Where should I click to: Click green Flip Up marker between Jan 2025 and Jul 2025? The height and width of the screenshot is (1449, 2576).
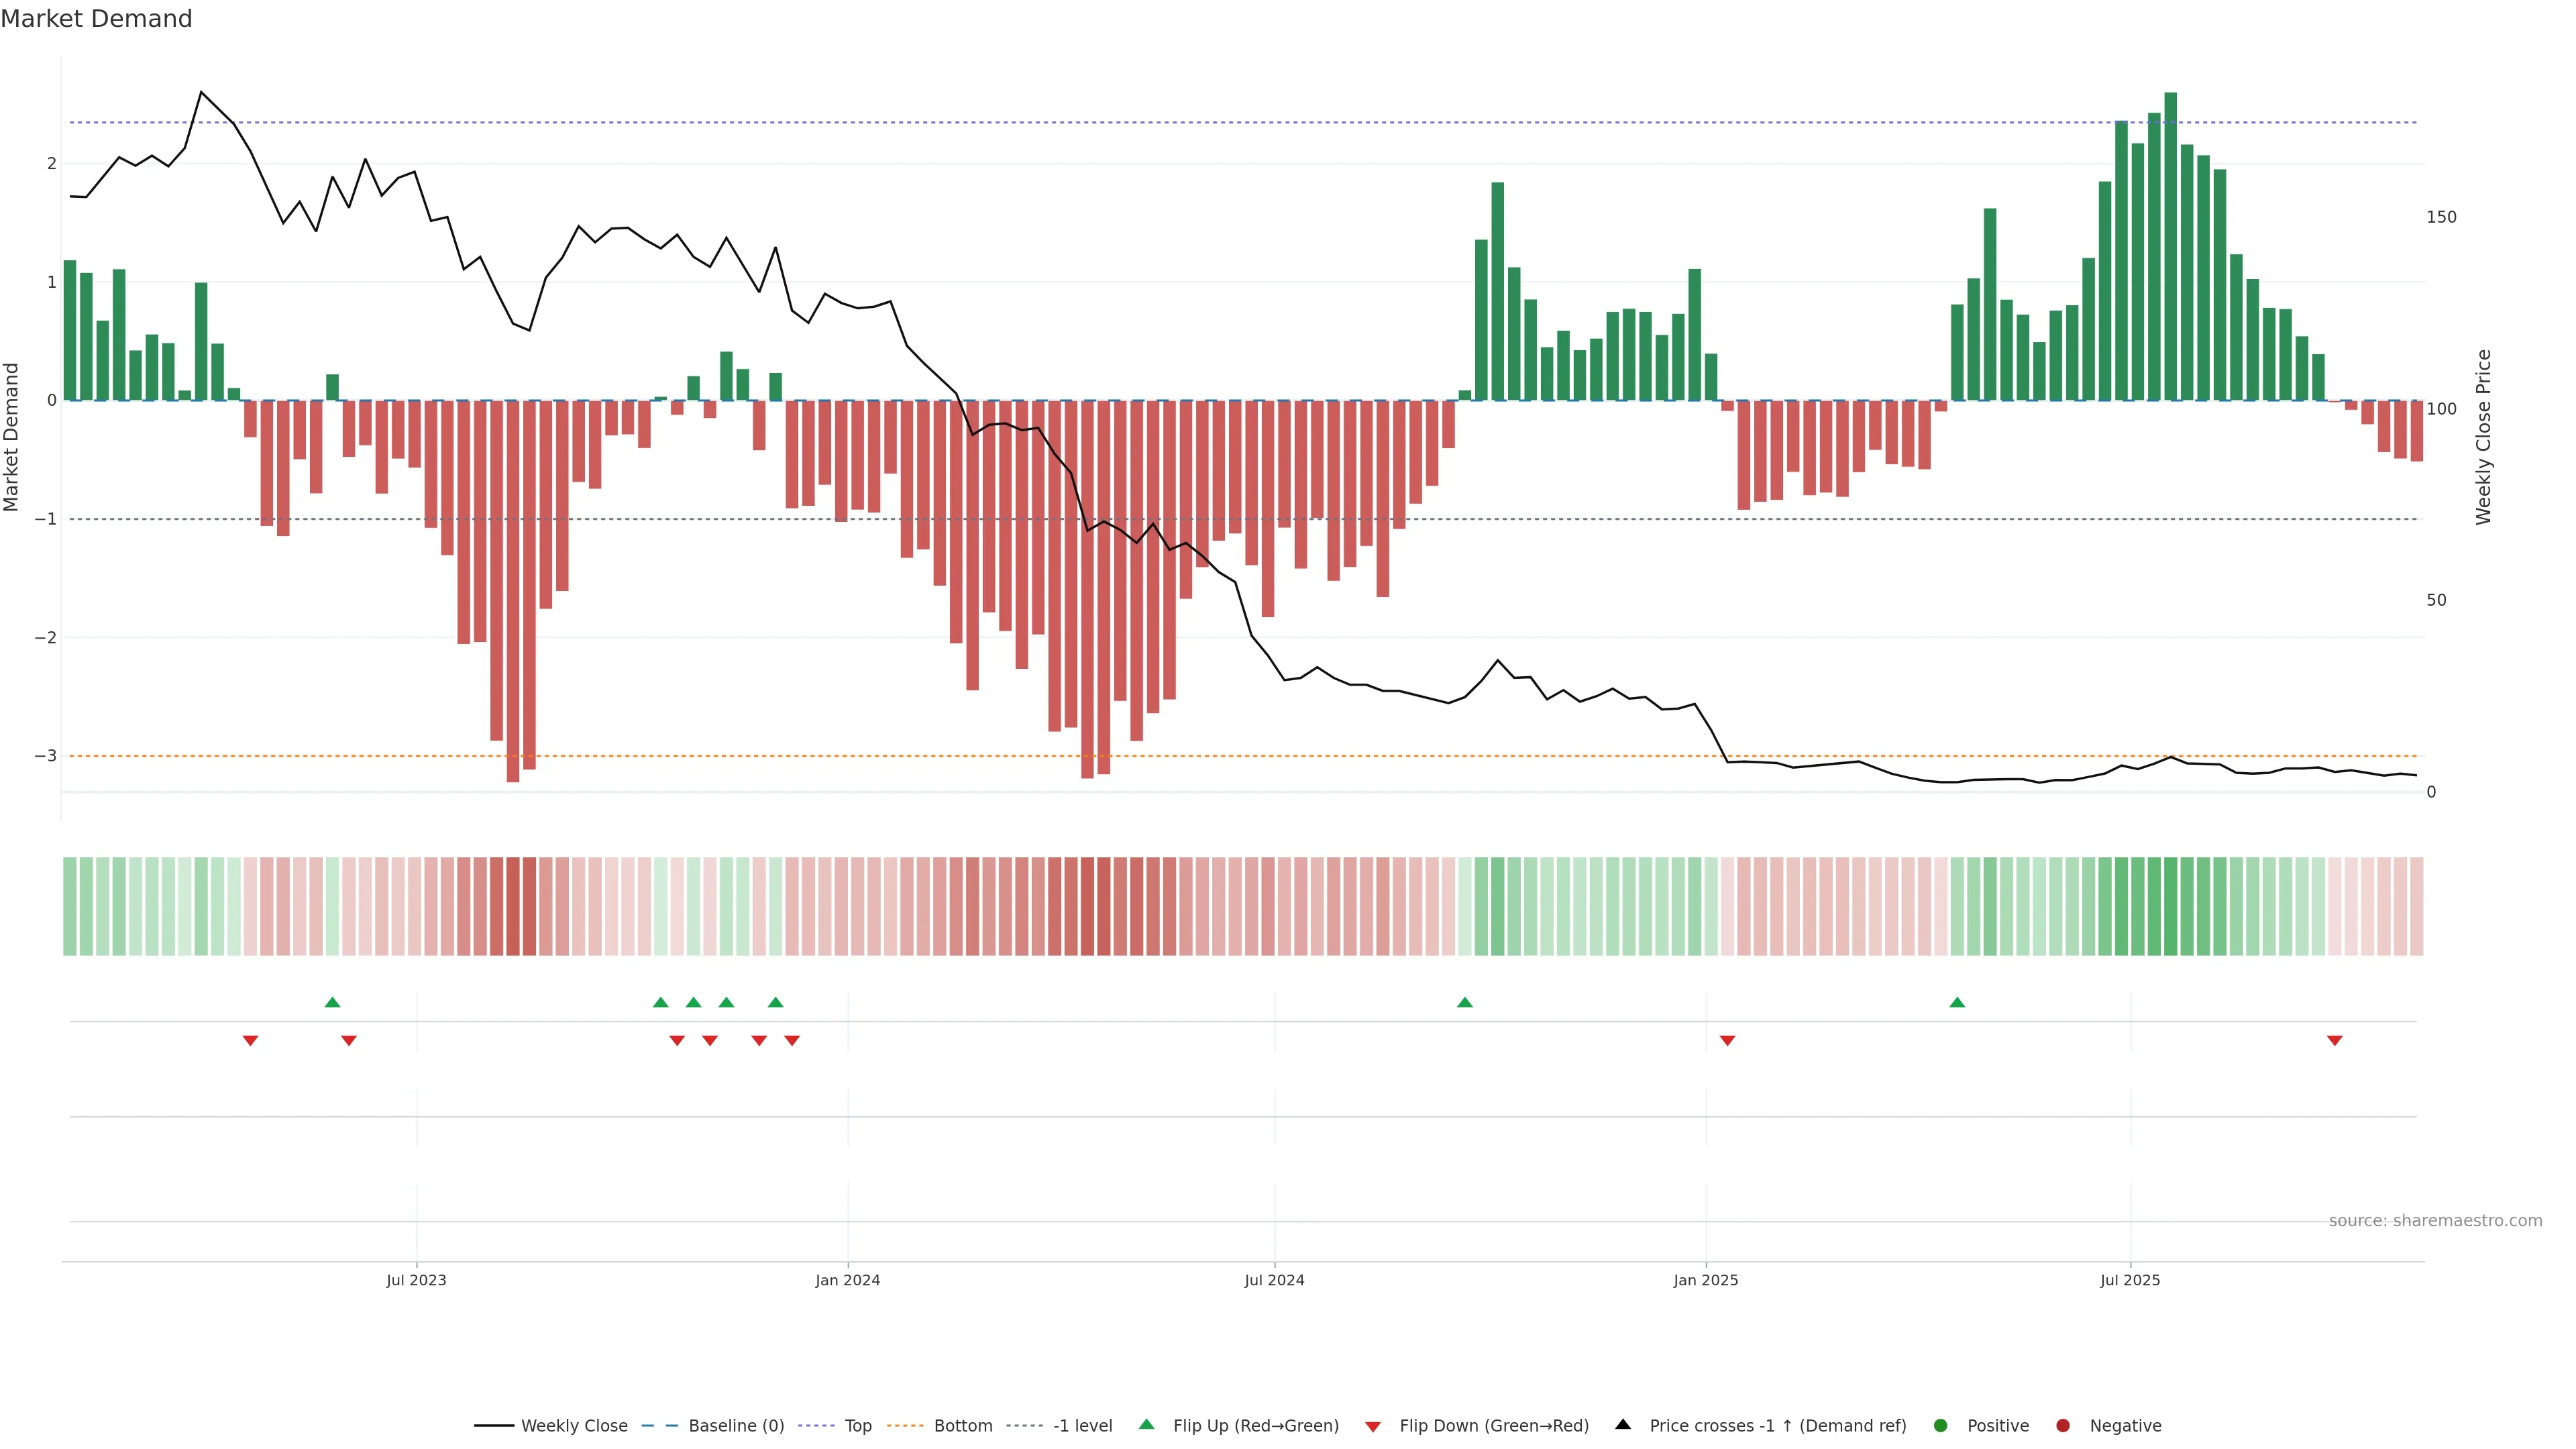coord(1957,1002)
